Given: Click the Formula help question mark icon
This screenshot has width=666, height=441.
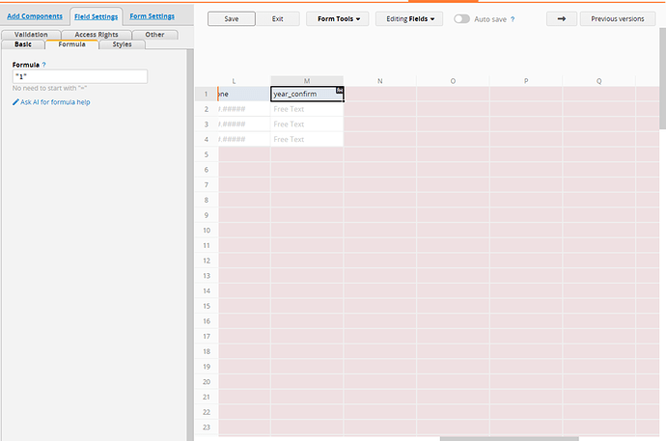Looking at the screenshot, I should click(43, 65).
